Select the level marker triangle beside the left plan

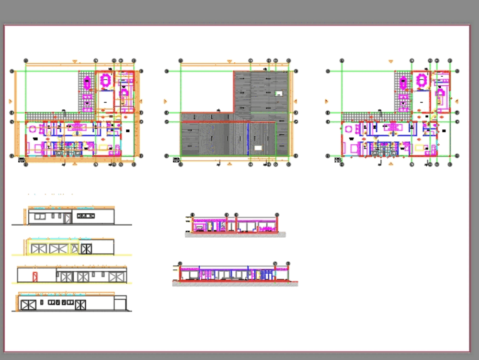pos(11,102)
